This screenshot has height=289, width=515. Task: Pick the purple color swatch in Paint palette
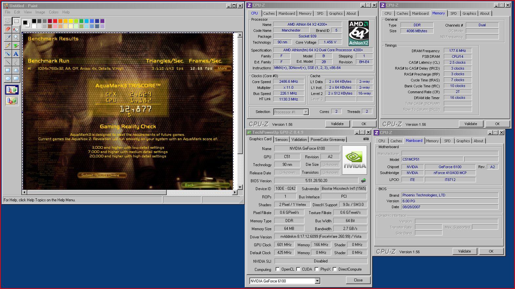click(x=102, y=21)
